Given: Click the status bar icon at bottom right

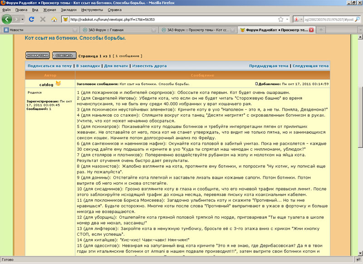Looking at the screenshot, I should point(358,260).
